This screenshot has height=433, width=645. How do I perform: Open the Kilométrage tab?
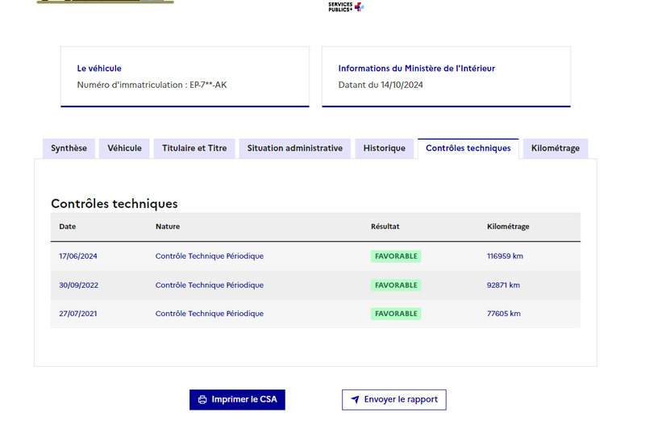point(556,148)
